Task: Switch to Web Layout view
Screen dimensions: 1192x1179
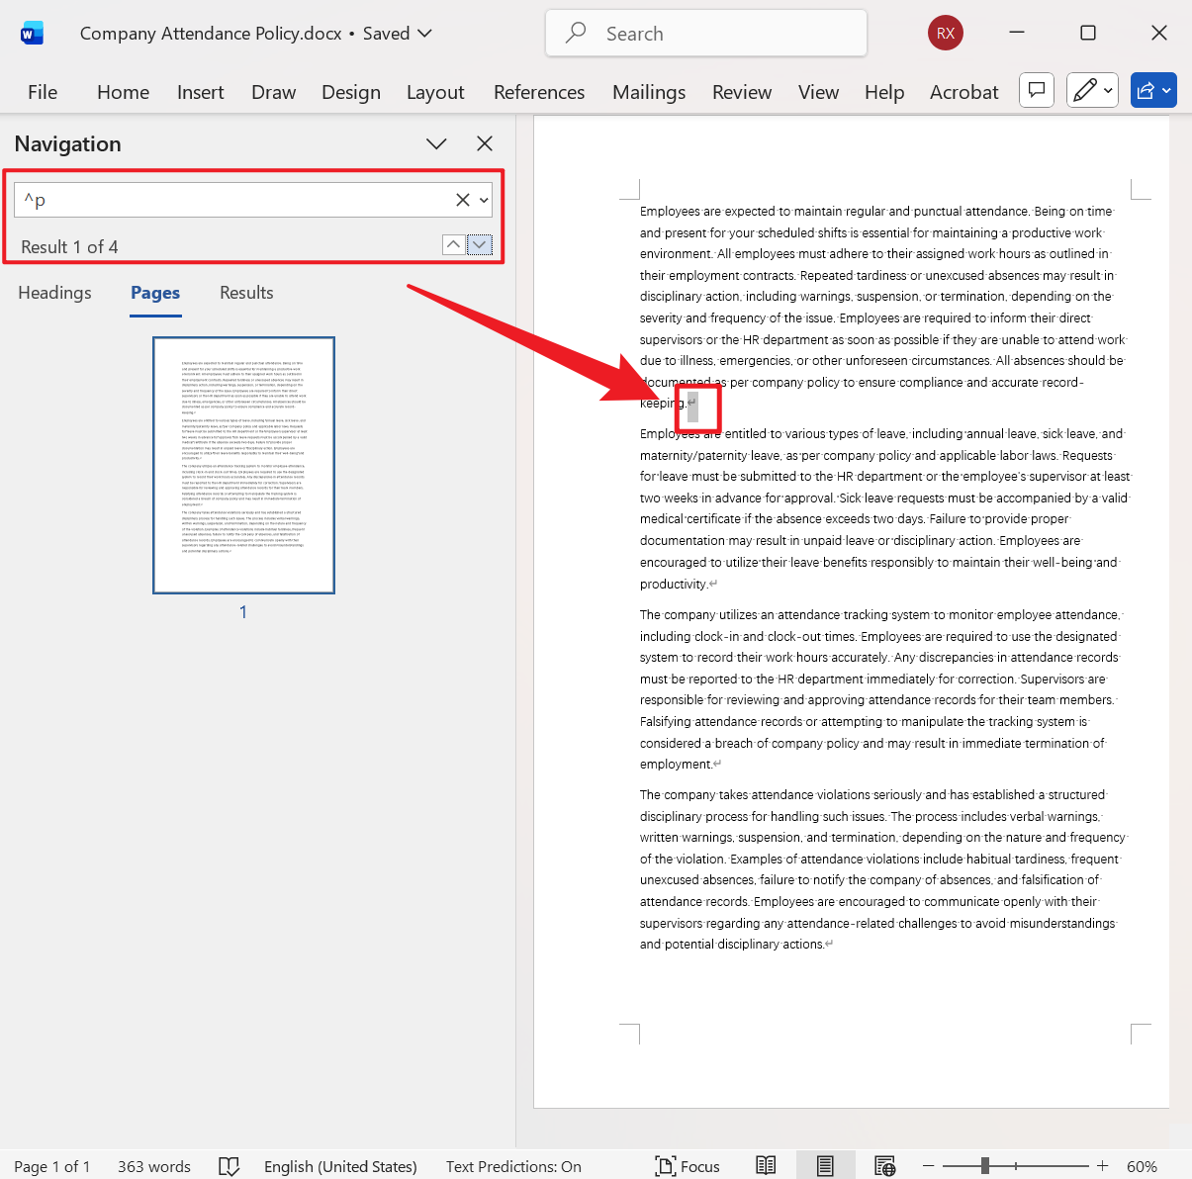Action: [884, 1165]
